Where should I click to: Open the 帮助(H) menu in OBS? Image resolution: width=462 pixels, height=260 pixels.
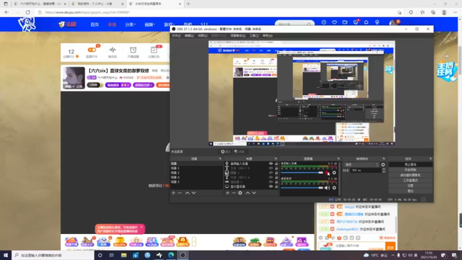267,36
